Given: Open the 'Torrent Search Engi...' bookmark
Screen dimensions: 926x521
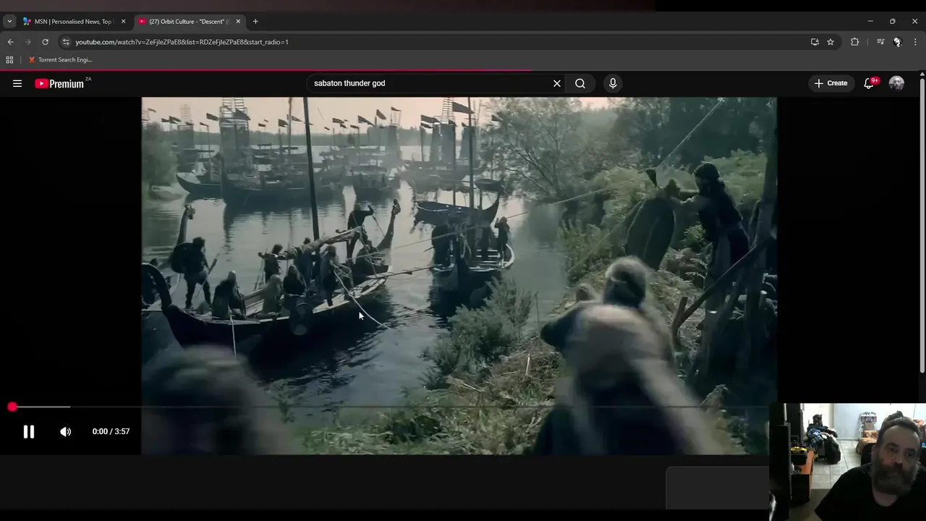Looking at the screenshot, I should click(x=60, y=60).
